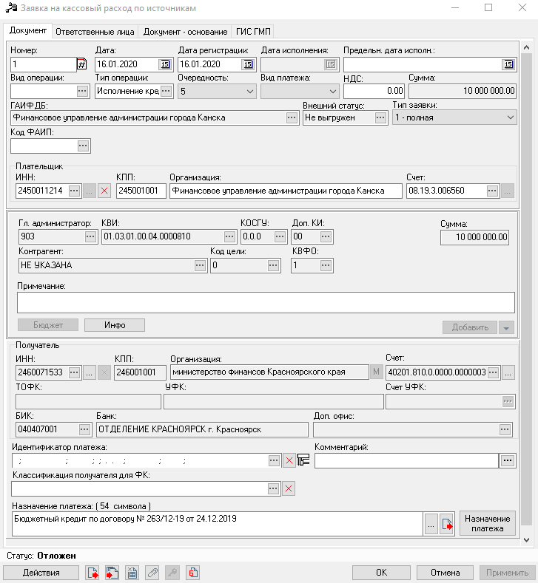Click into Комментарий input field
Image resolution: width=538 pixels, height=583 pixels.
[406, 460]
